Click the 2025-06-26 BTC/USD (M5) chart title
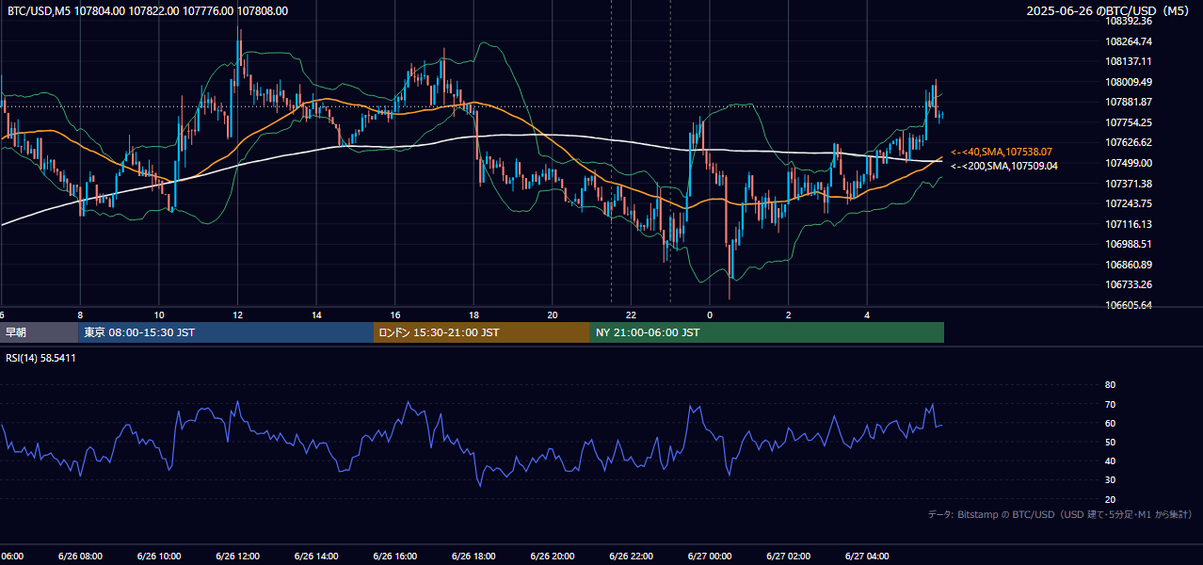Viewport: 1203px width, 565px height. [1109, 11]
